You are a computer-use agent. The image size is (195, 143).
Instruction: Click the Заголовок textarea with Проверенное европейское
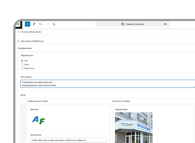coord(108,84)
